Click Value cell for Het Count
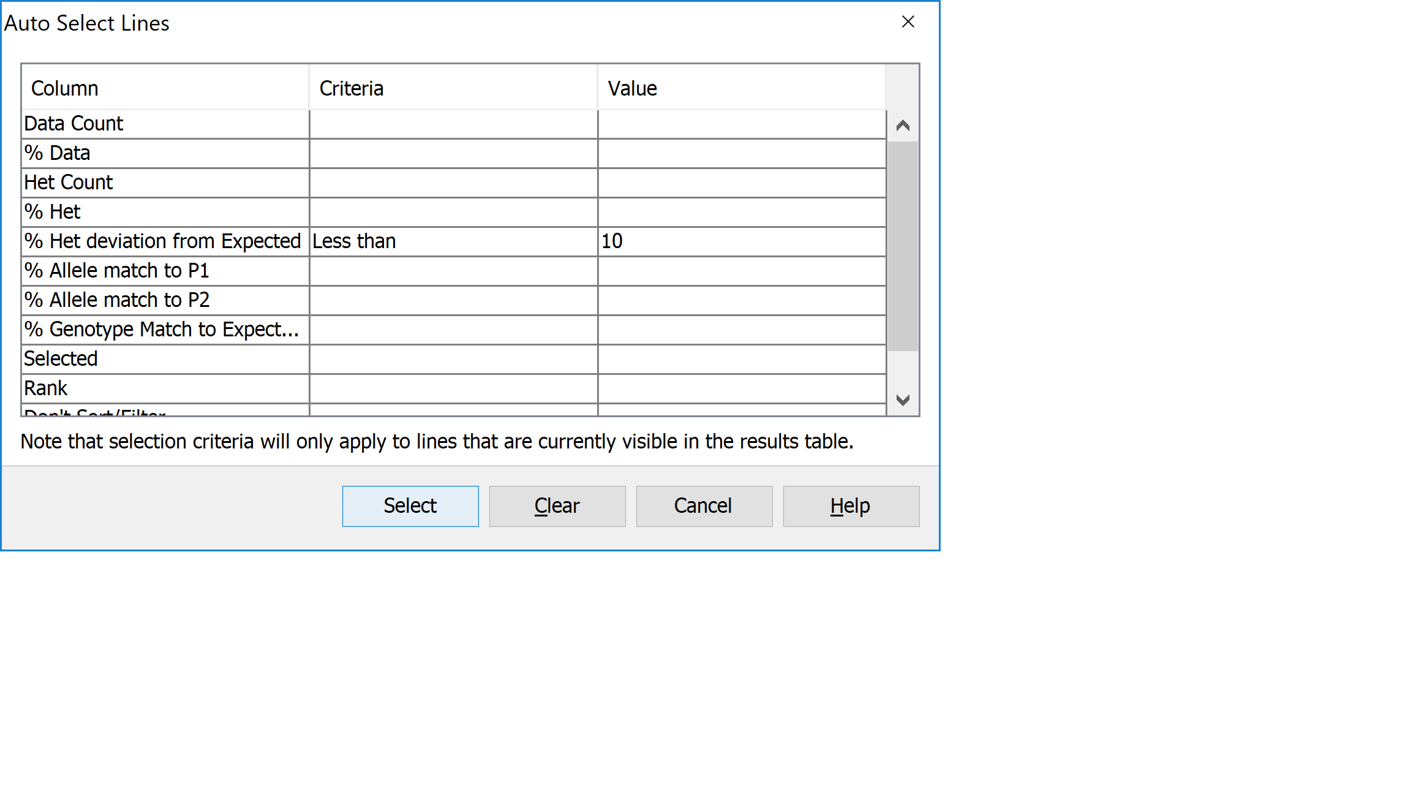The height and width of the screenshot is (794, 1411). (742, 183)
